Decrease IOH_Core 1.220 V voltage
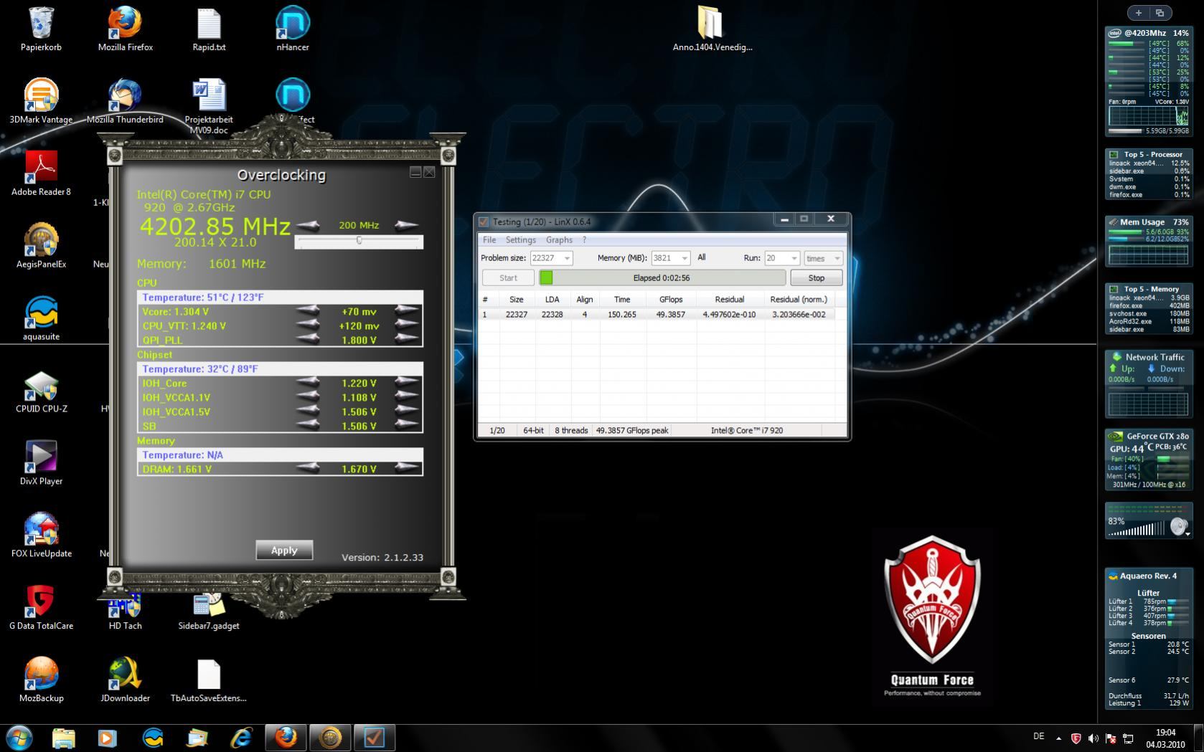 pyautogui.click(x=309, y=383)
